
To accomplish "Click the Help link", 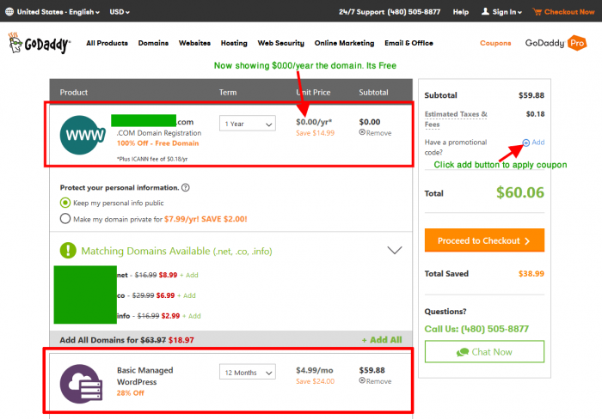I will click(x=461, y=12).
